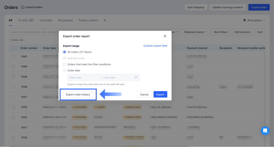
Task: Click the Export orders upload icon
Action: (x=23, y=7)
